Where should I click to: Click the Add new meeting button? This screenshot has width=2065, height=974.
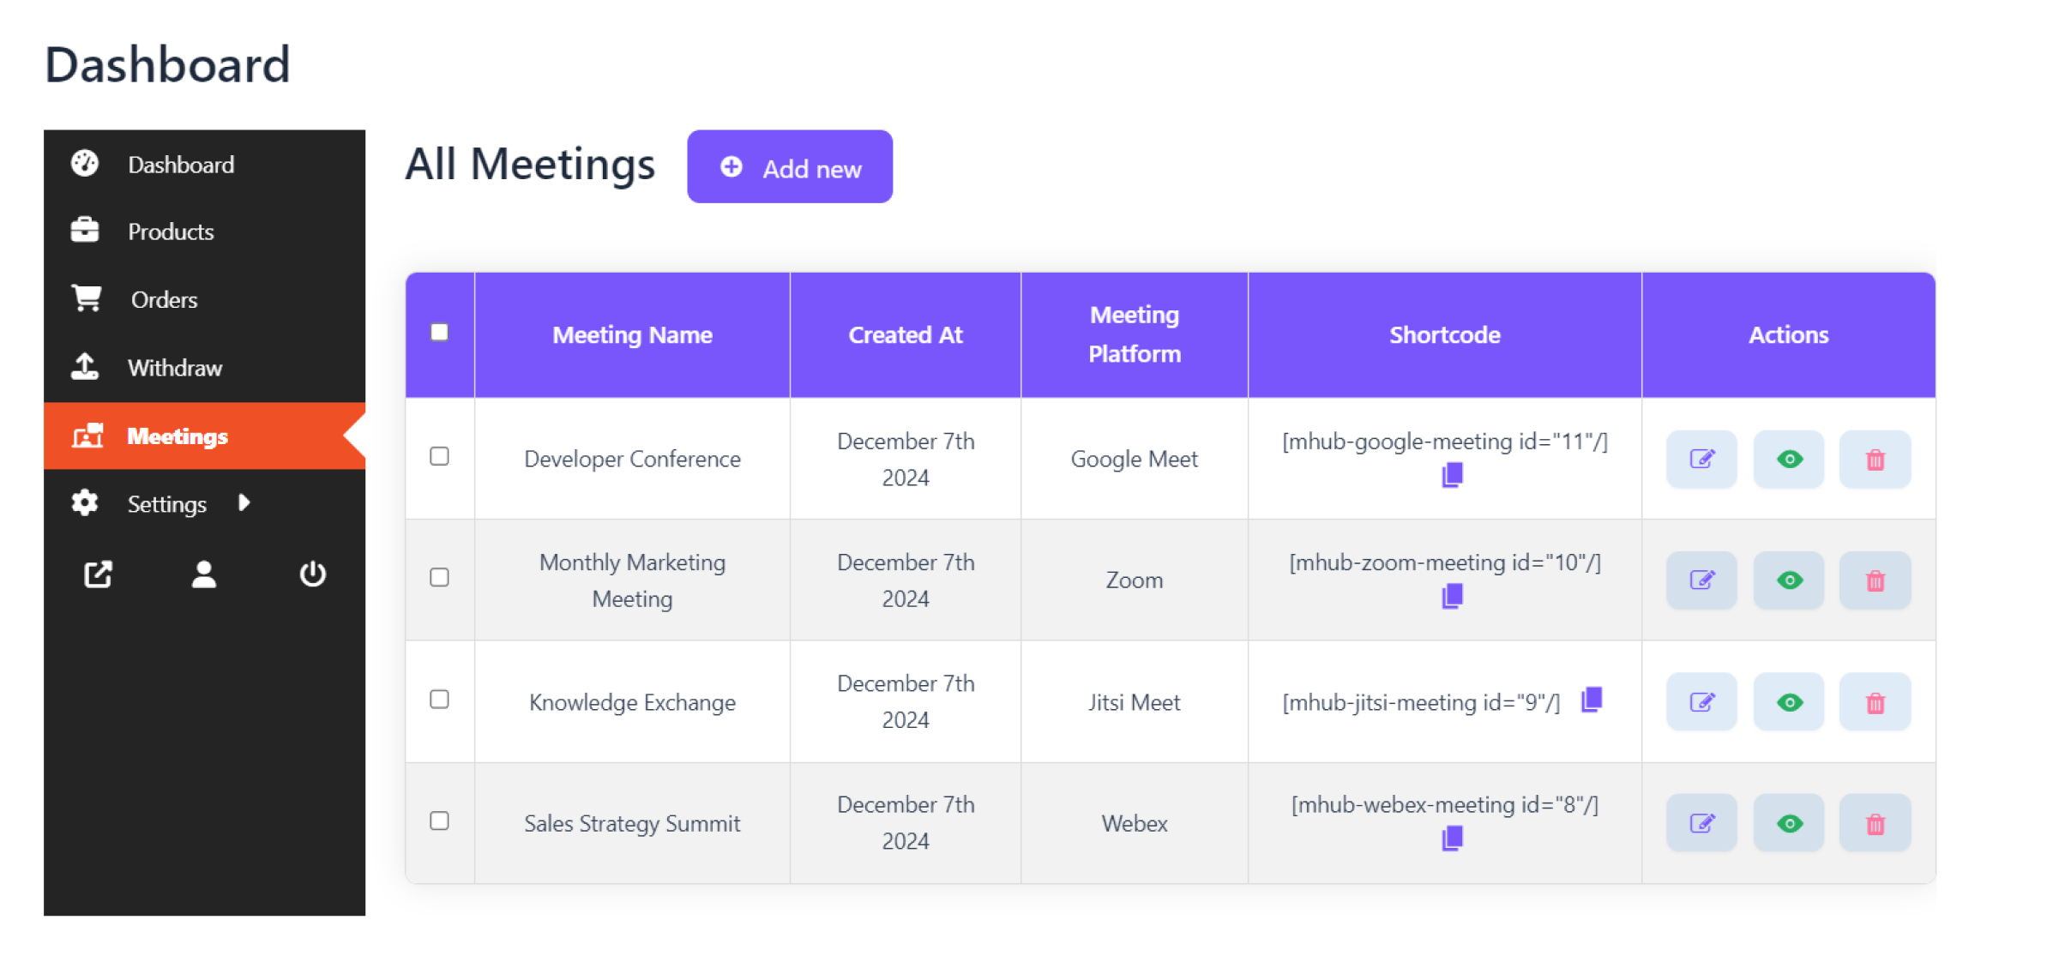pos(789,167)
